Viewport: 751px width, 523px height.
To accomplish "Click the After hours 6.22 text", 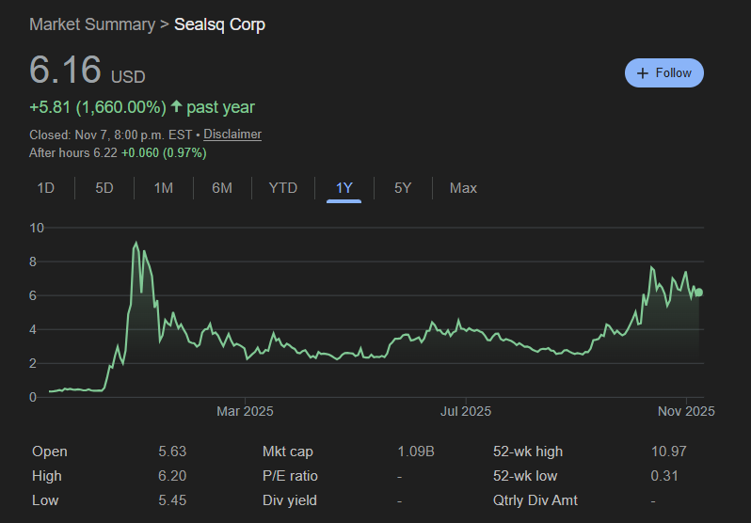I will 73,152.
